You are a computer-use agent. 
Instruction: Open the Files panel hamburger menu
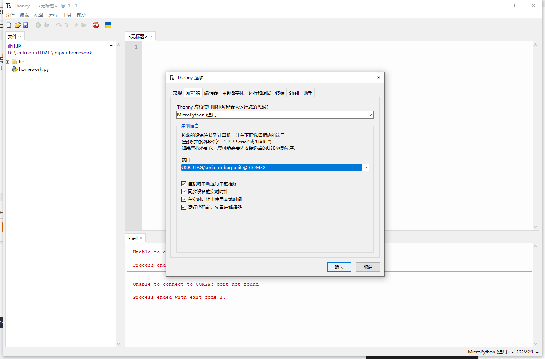[x=111, y=45]
